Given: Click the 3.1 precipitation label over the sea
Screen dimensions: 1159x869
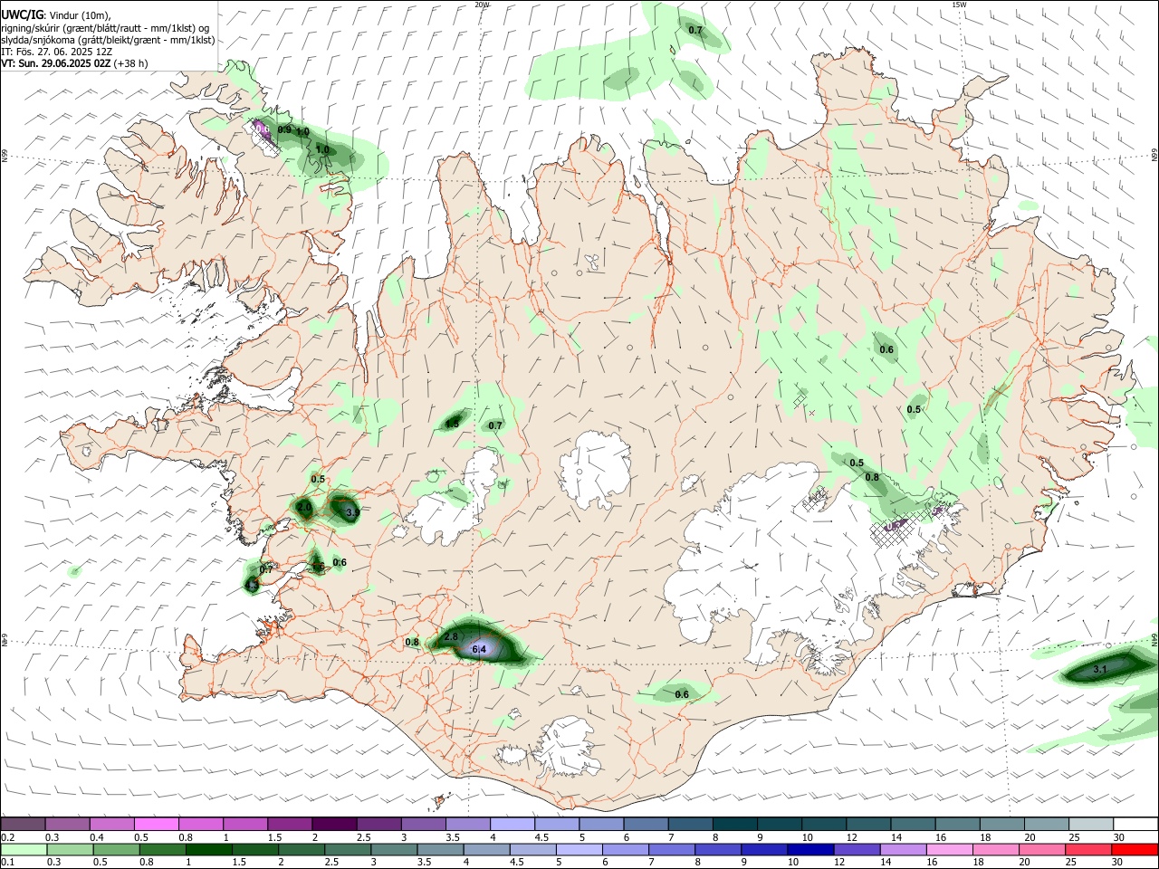Looking at the screenshot, I should click(x=1100, y=669).
